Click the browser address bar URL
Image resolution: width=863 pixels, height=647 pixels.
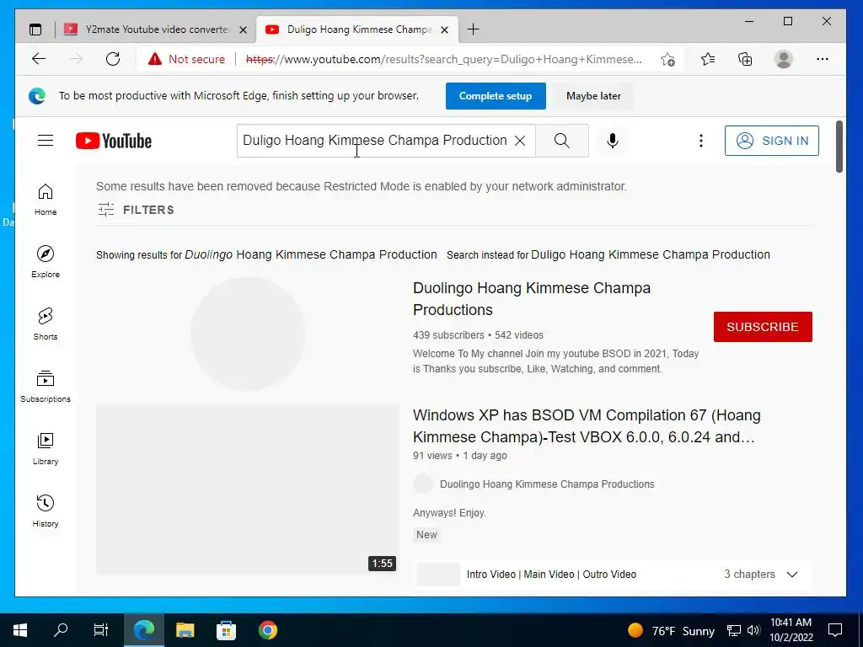443,59
